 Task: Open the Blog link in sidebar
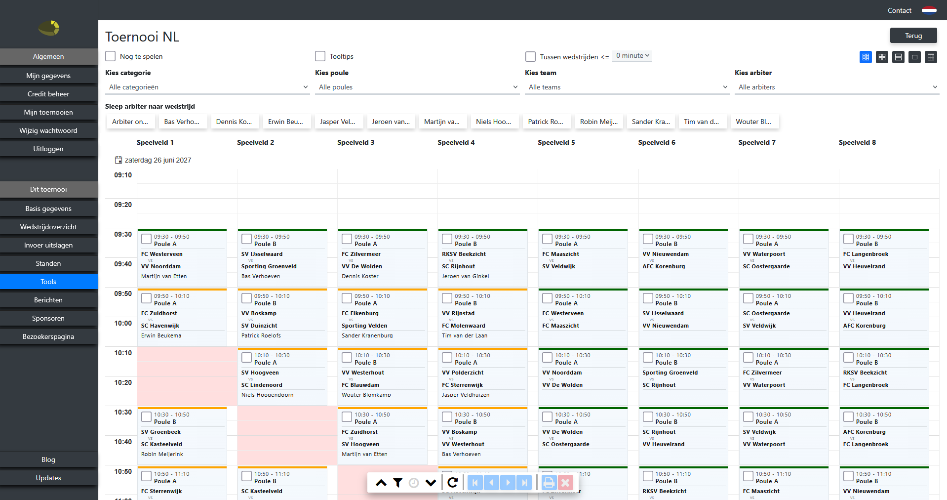[48, 459]
